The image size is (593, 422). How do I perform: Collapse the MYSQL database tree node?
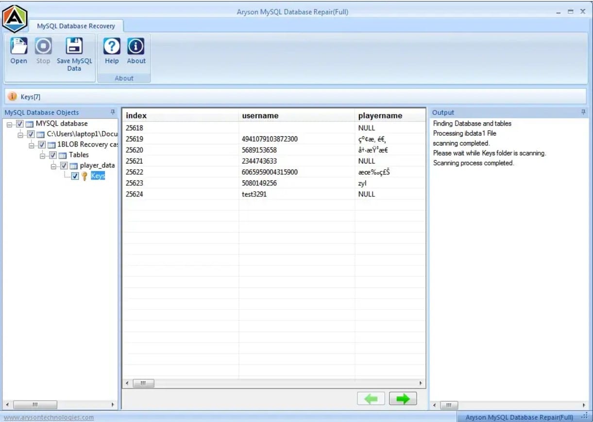click(x=10, y=124)
